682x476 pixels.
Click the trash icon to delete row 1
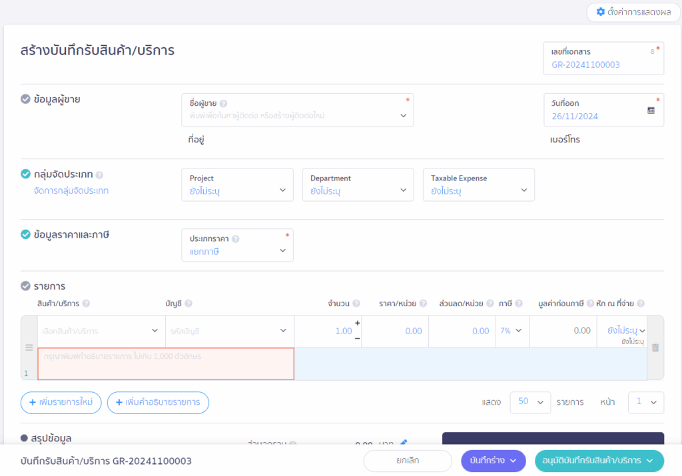point(655,348)
